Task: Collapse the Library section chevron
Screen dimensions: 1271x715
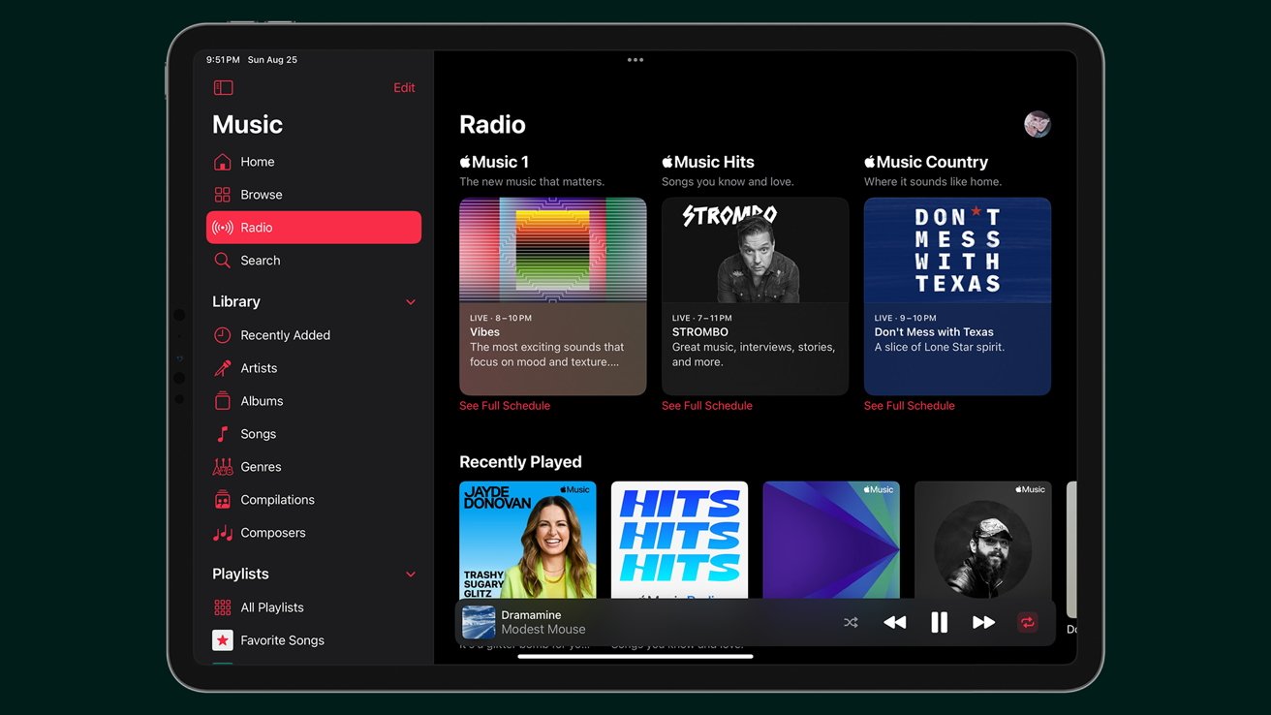Action: tap(411, 302)
